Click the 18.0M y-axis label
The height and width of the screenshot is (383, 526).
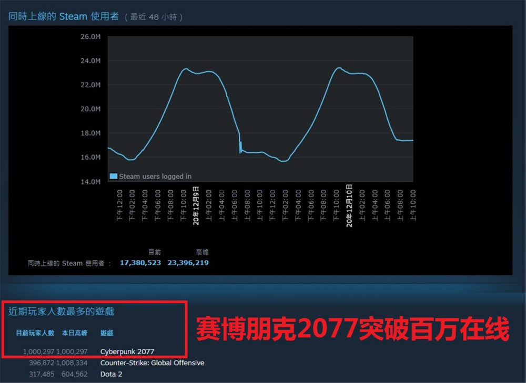[90, 133]
